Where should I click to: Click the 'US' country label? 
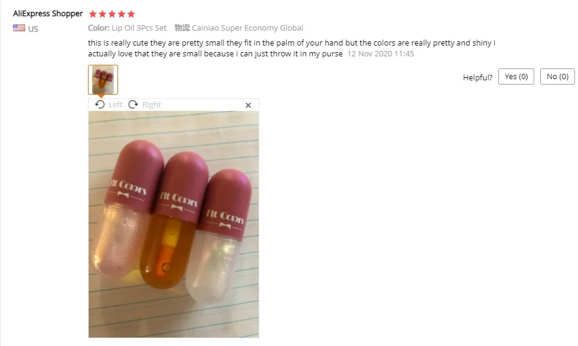[33, 29]
